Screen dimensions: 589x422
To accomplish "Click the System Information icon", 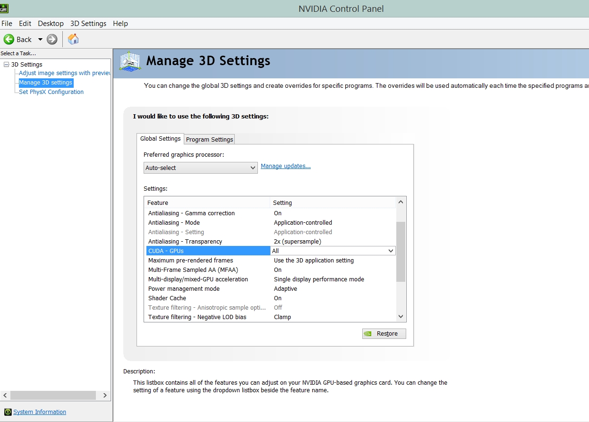I will click(8, 412).
